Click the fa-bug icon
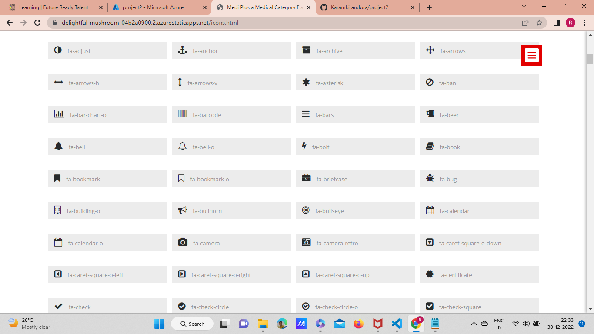 point(430,178)
